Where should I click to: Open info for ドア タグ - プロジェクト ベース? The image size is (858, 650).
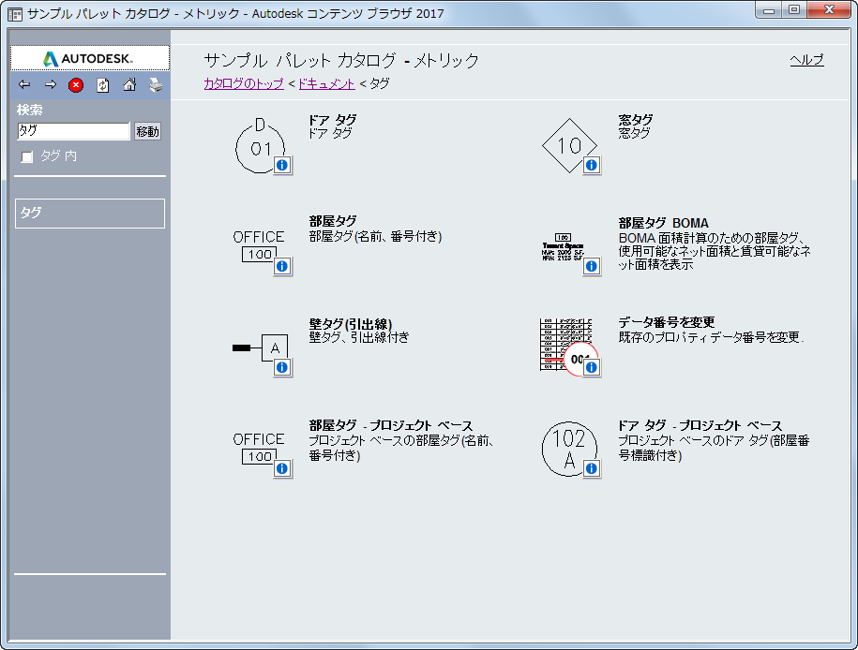tap(592, 468)
